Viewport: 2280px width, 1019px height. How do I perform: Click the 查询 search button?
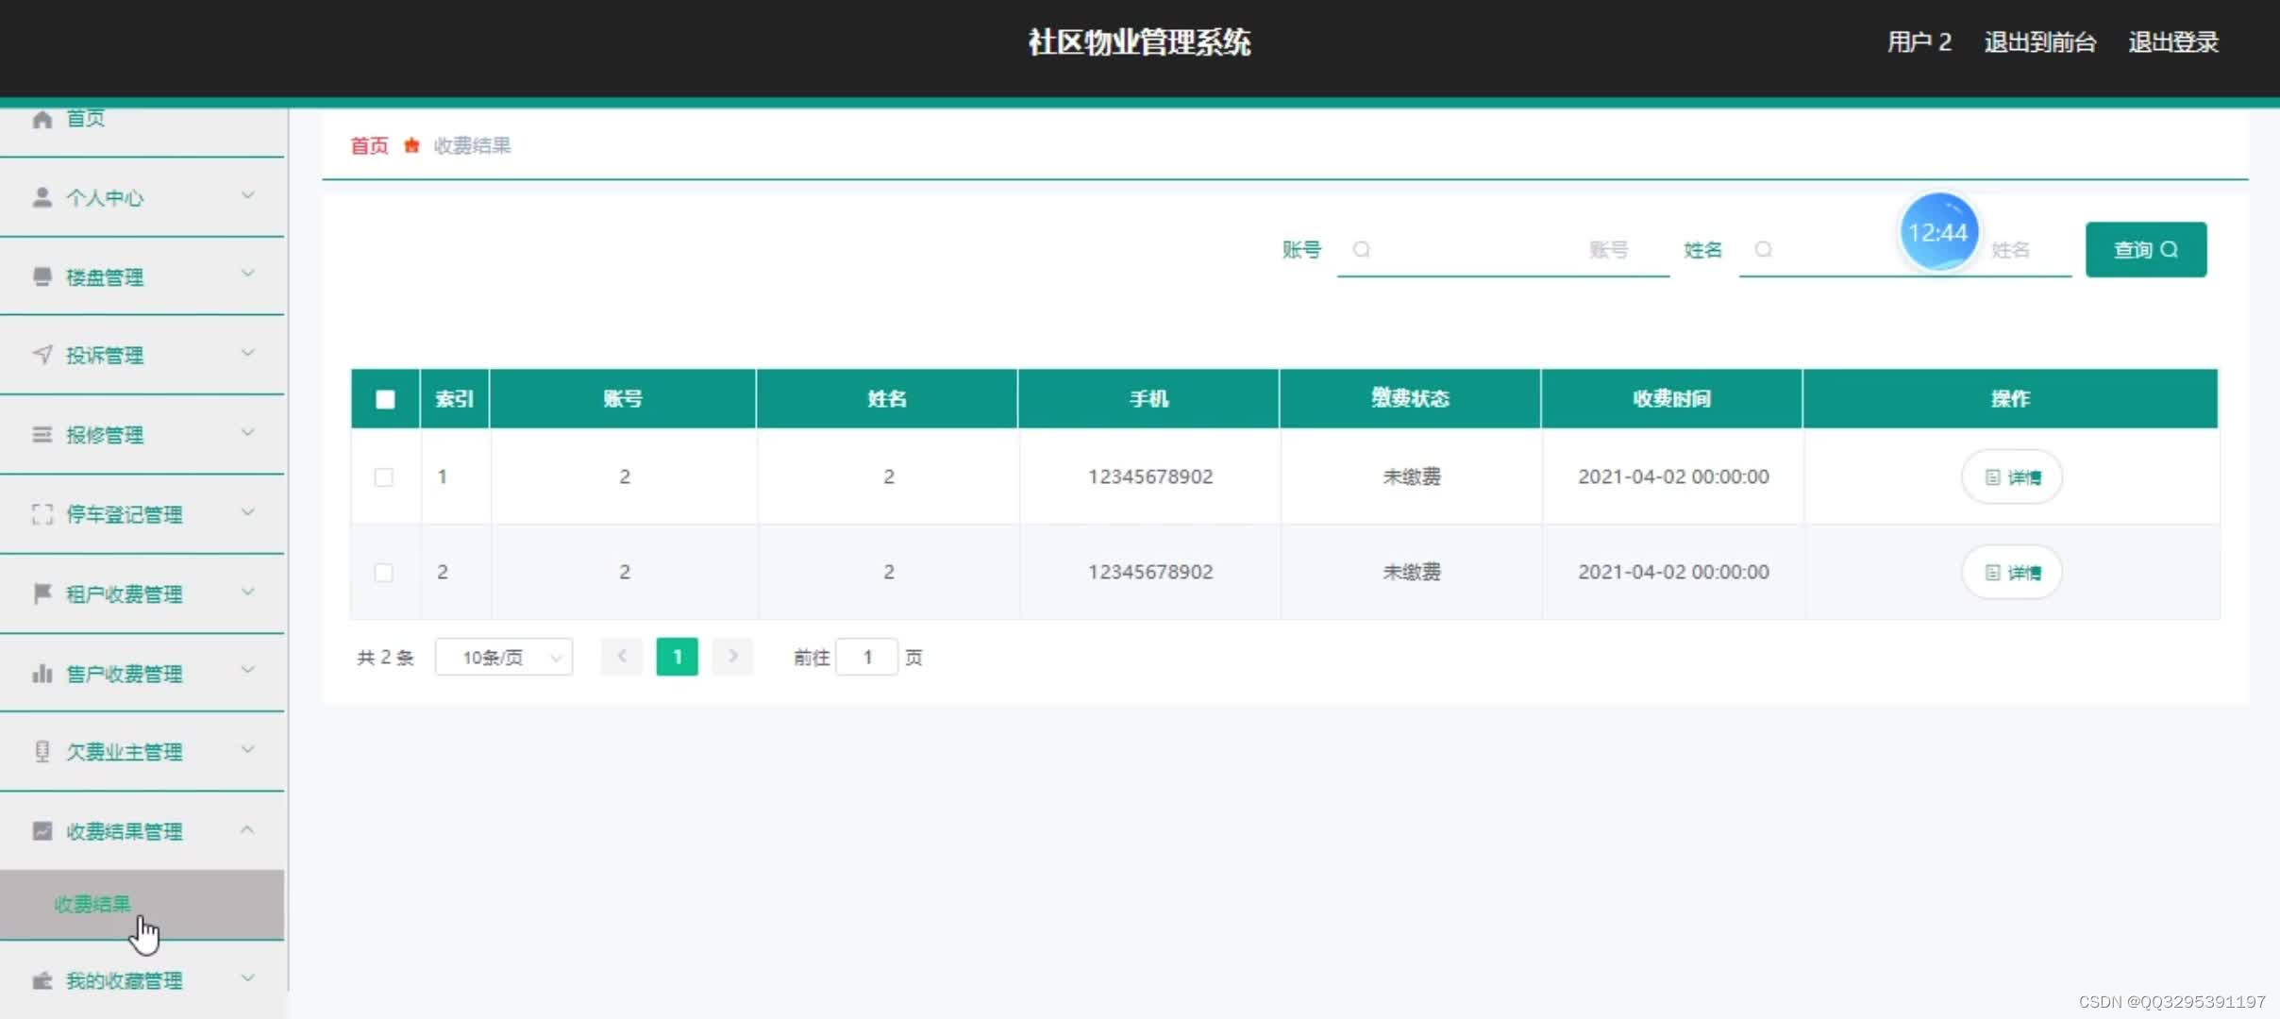click(2146, 249)
